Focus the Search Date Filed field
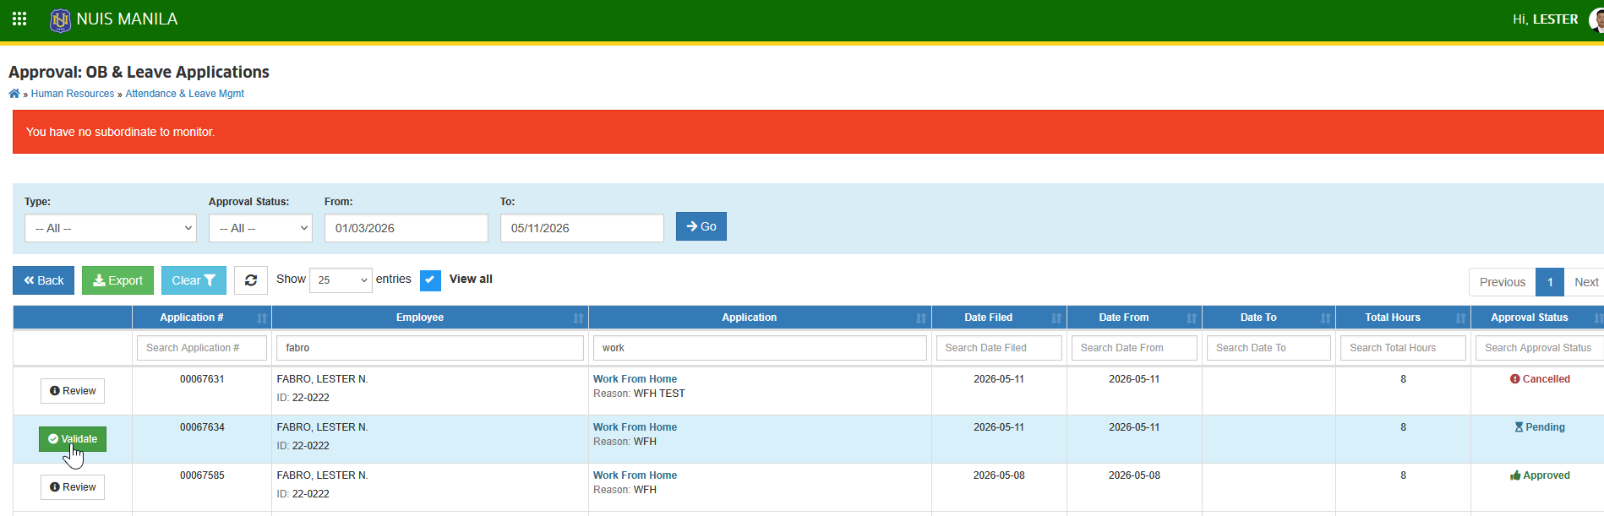Image resolution: width=1604 pixels, height=516 pixels. (999, 348)
